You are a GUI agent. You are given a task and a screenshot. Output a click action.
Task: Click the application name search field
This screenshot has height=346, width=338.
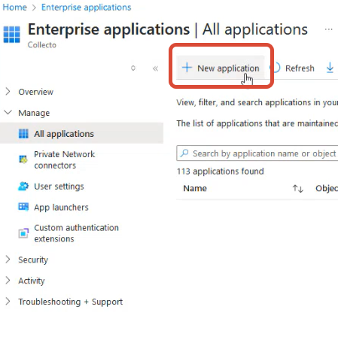tap(257, 153)
